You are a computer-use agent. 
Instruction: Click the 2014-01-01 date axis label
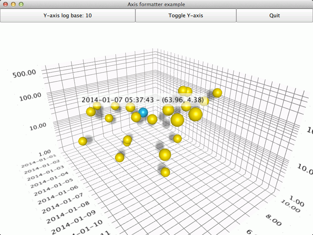39,160
